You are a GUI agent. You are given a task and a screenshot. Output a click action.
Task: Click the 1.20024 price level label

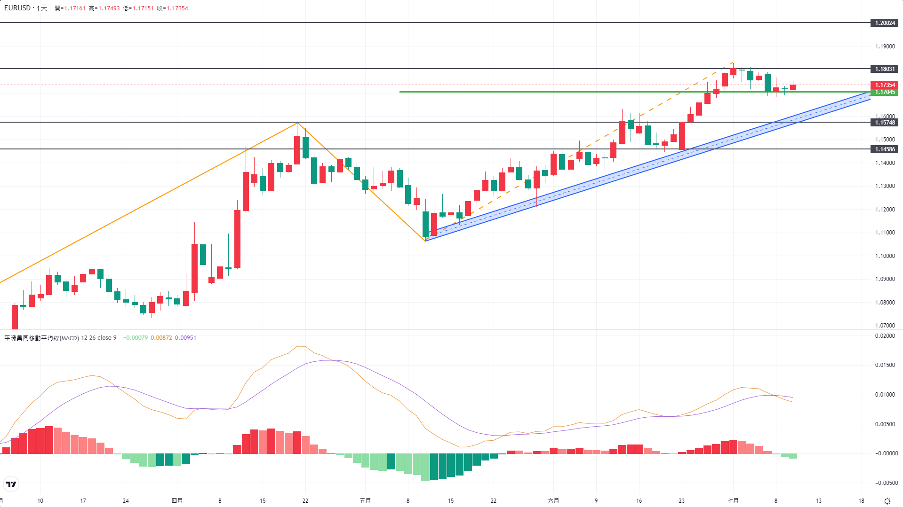pyautogui.click(x=885, y=23)
